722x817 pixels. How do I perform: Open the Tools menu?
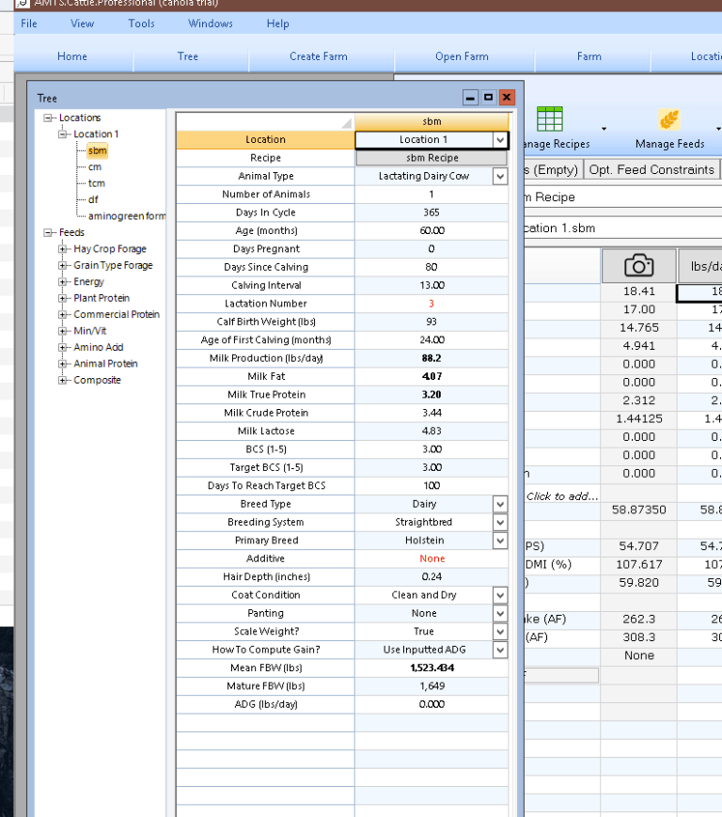click(x=141, y=24)
